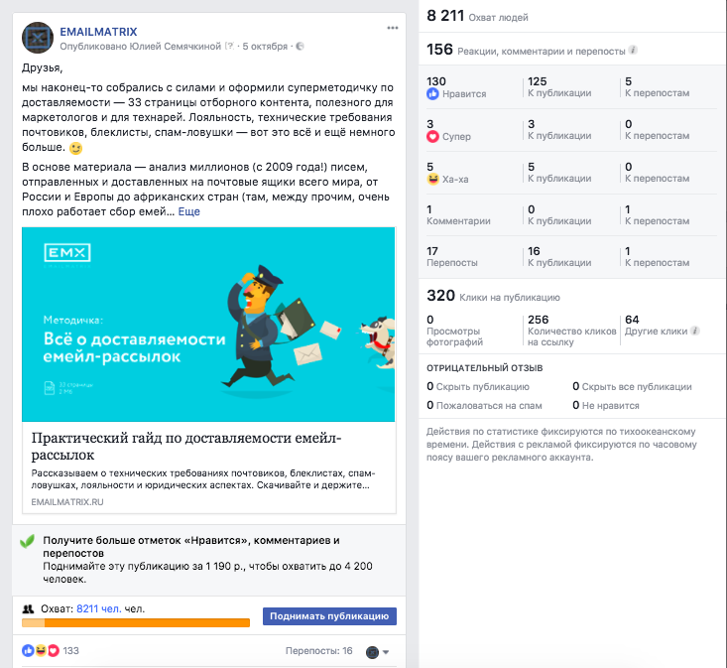Open the EMAILMATRIX page name link
This screenshot has height=668, width=727.
(98, 32)
